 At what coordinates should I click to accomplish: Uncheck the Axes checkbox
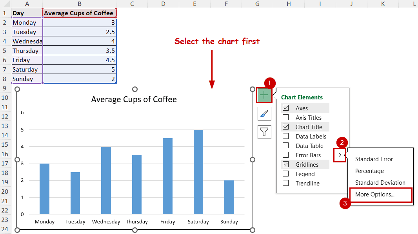(x=285, y=108)
